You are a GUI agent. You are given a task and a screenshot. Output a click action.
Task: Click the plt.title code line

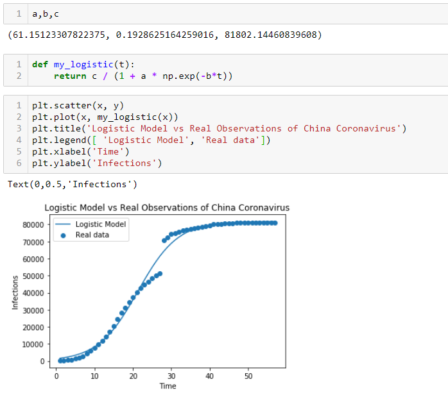point(219,129)
